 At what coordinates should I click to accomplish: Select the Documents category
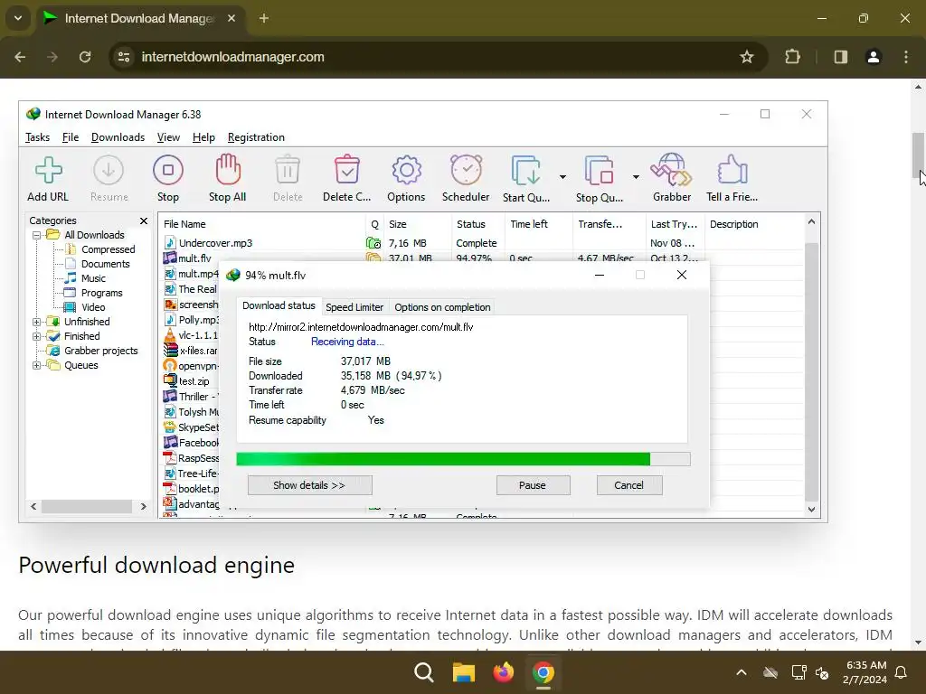(x=105, y=264)
